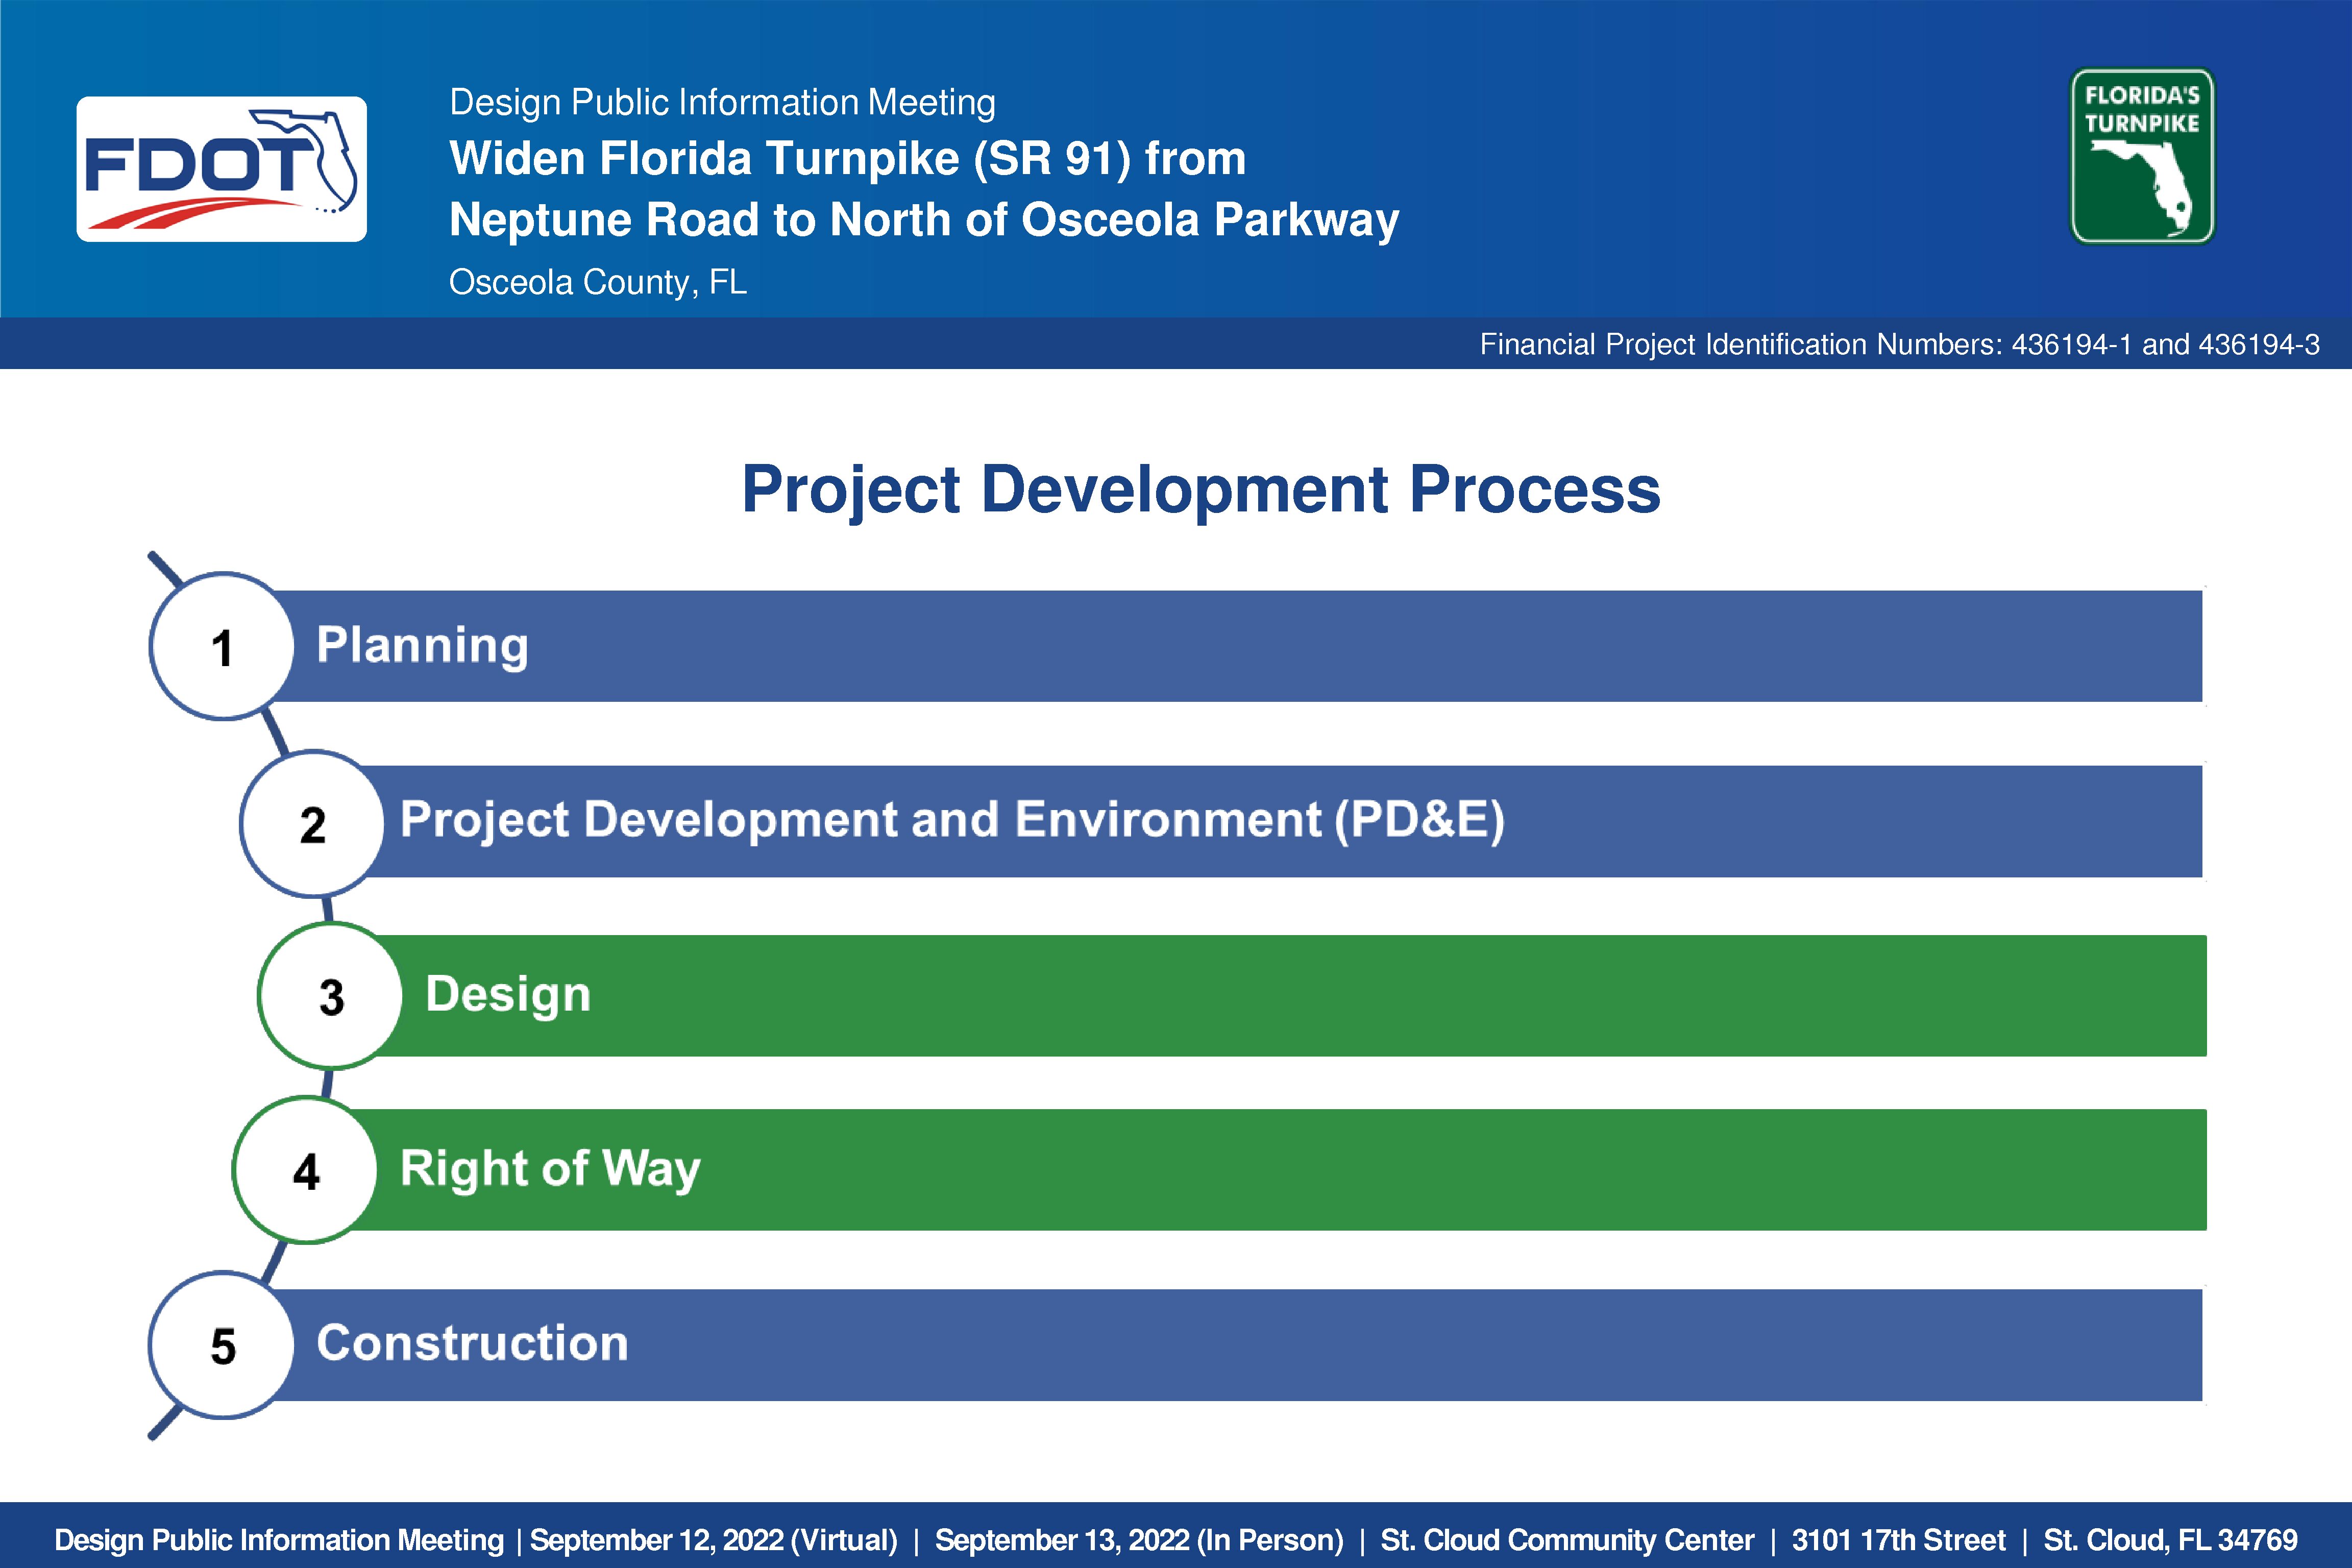Image resolution: width=2352 pixels, height=1568 pixels.
Task: Click 'September 13, 2022 (In Person)' in footer
Action: click(1139, 1540)
